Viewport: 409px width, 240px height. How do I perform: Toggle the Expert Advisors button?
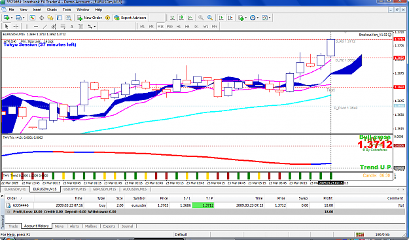tap(130, 18)
